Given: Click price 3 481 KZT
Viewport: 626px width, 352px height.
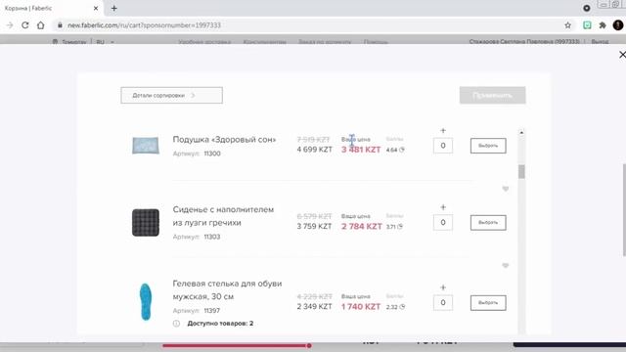Looking at the screenshot, I should [x=361, y=150].
